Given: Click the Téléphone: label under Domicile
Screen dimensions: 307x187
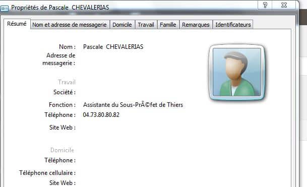Looking at the screenshot, I should coord(60,160).
